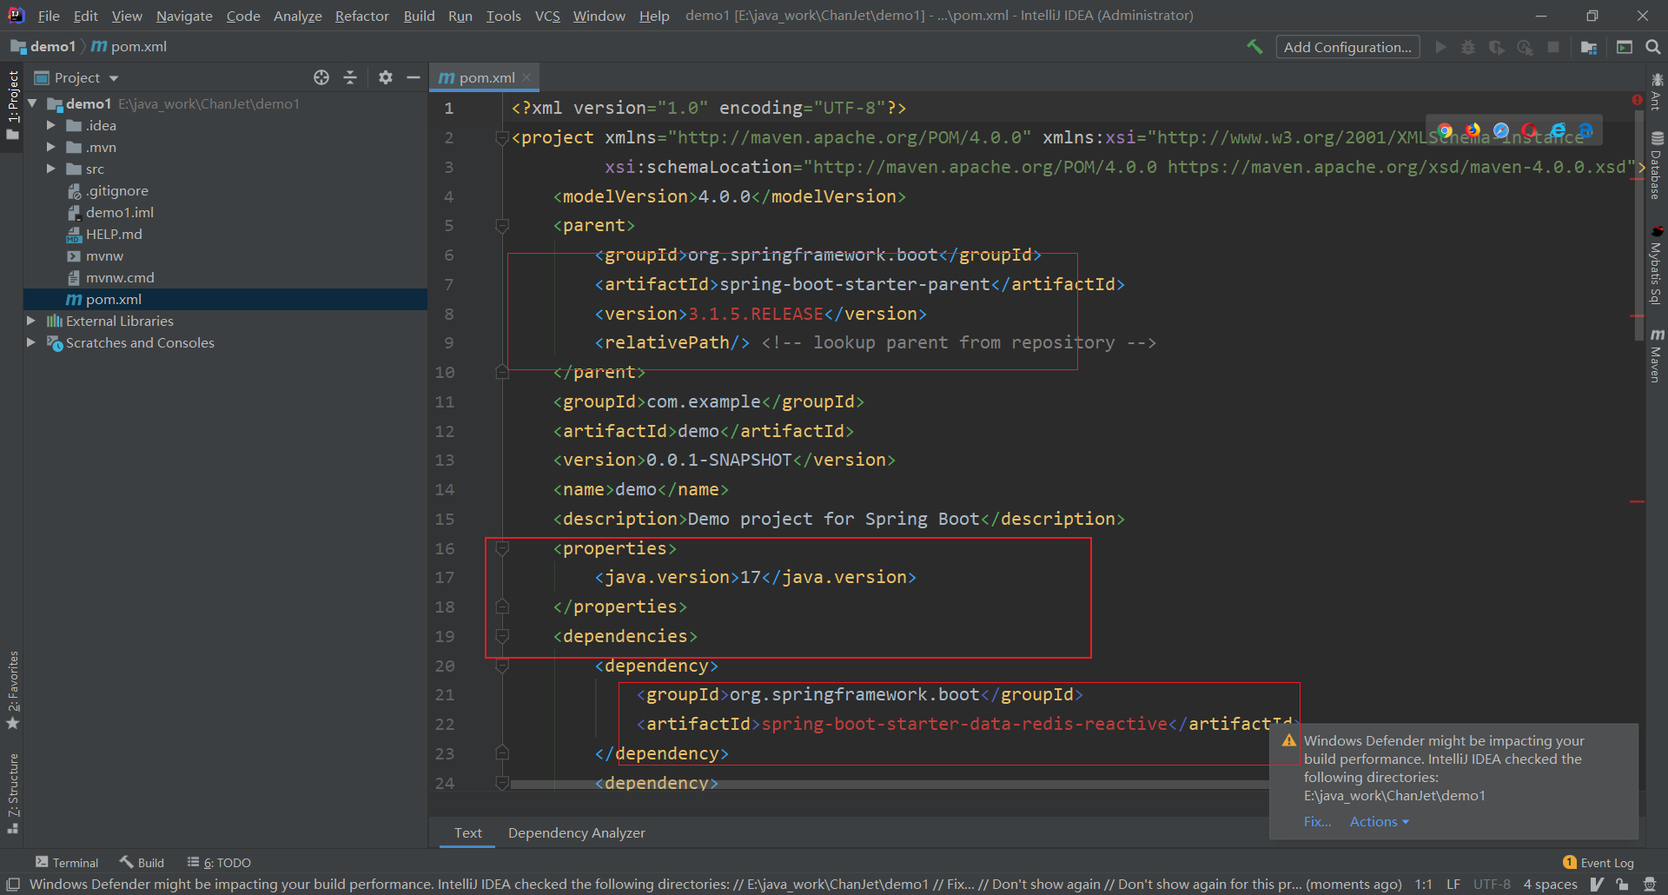
Task: Click Add Configuration button
Action: click(1347, 47)
